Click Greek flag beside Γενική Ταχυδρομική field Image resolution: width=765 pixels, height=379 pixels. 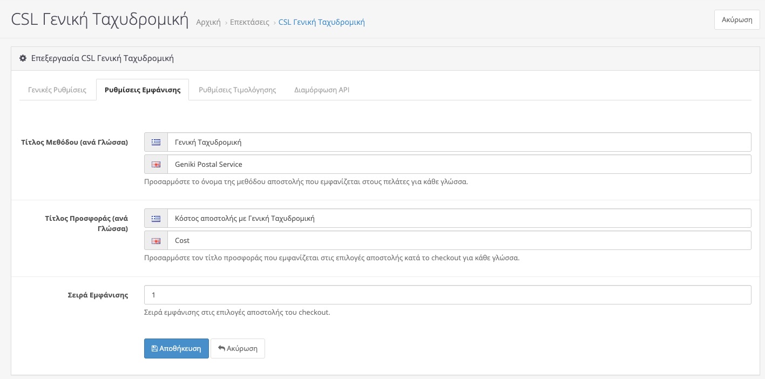[156, 143]
